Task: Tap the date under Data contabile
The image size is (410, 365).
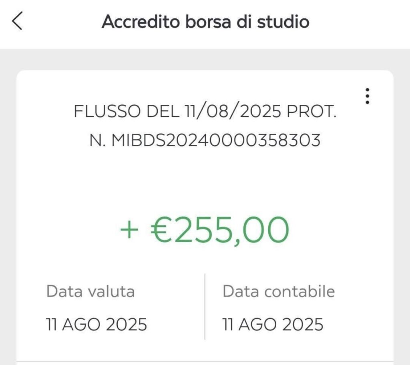Action: [x=273, y=325]
